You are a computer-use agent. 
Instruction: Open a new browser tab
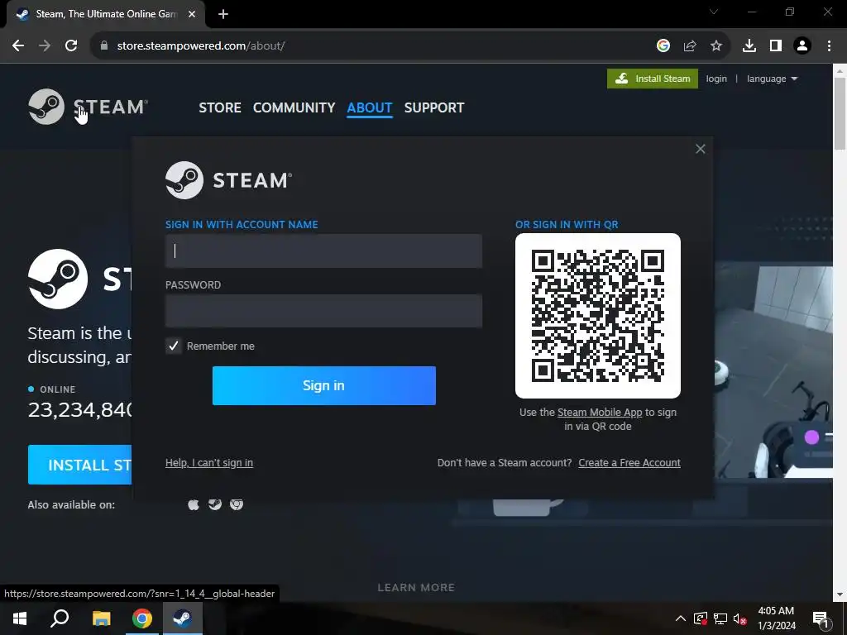pos(223,15)
